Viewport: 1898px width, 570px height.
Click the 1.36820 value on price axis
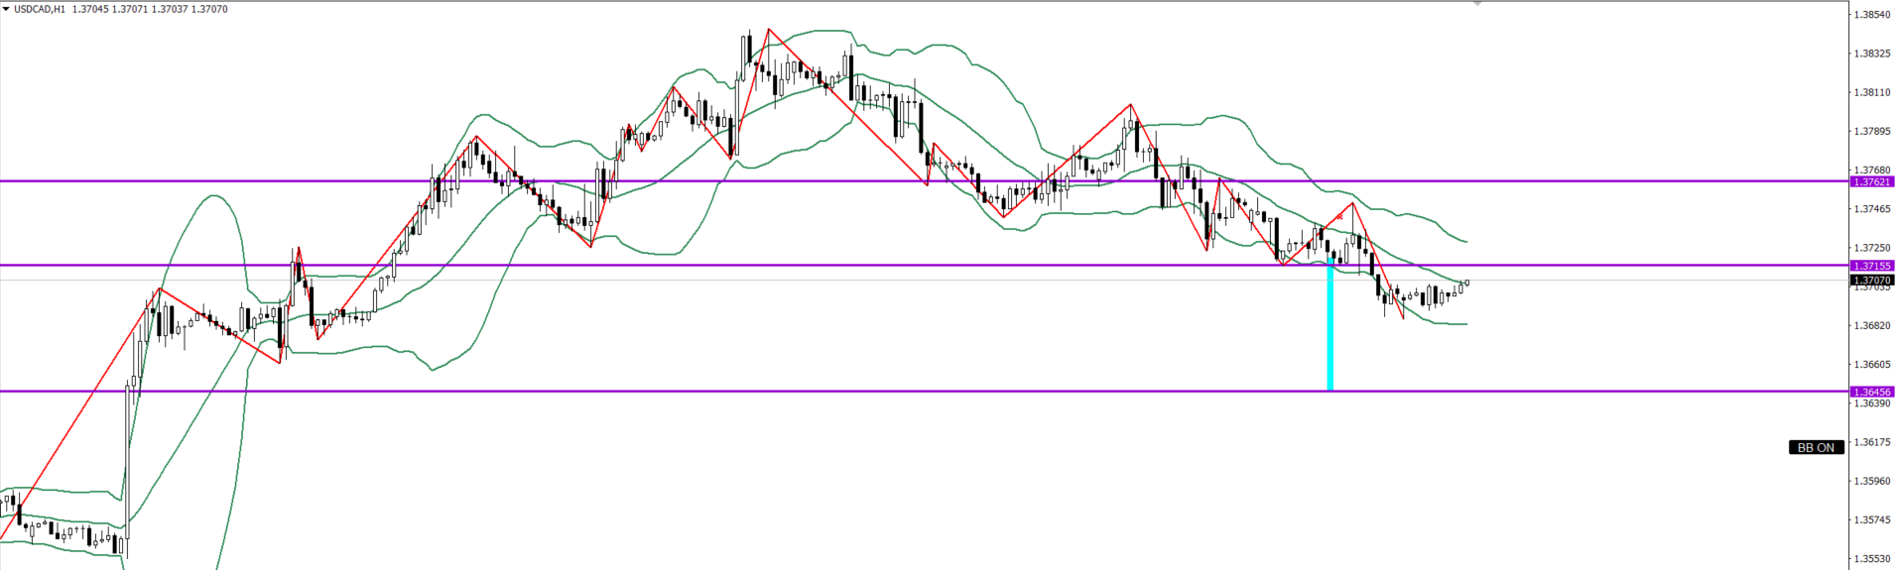[x=1871, y=325]
